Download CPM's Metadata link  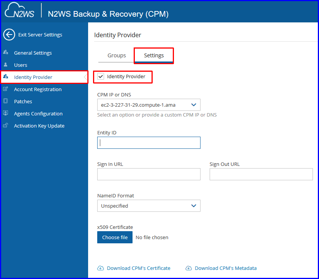[x=226, y=268]
